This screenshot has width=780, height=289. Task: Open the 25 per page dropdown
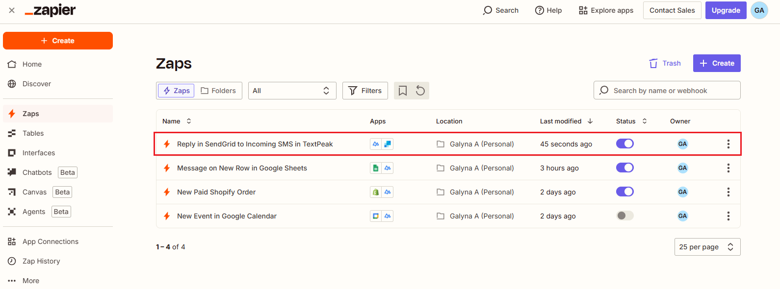point(707,247)
